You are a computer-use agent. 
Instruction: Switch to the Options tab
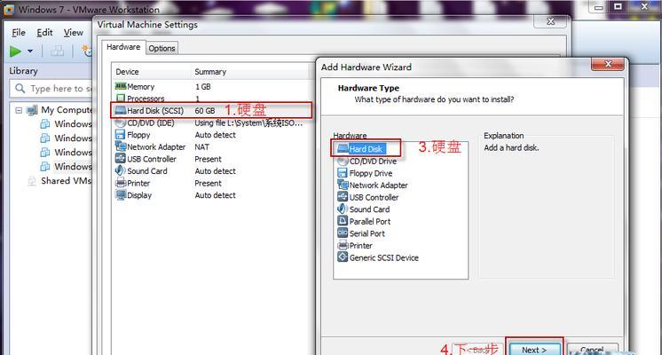(x=162, y=49)
